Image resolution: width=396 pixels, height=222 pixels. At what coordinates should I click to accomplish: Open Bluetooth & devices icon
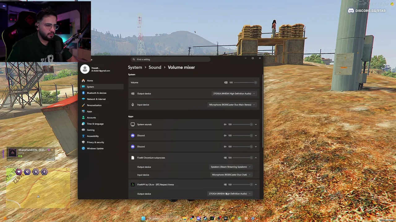[83, 93]
